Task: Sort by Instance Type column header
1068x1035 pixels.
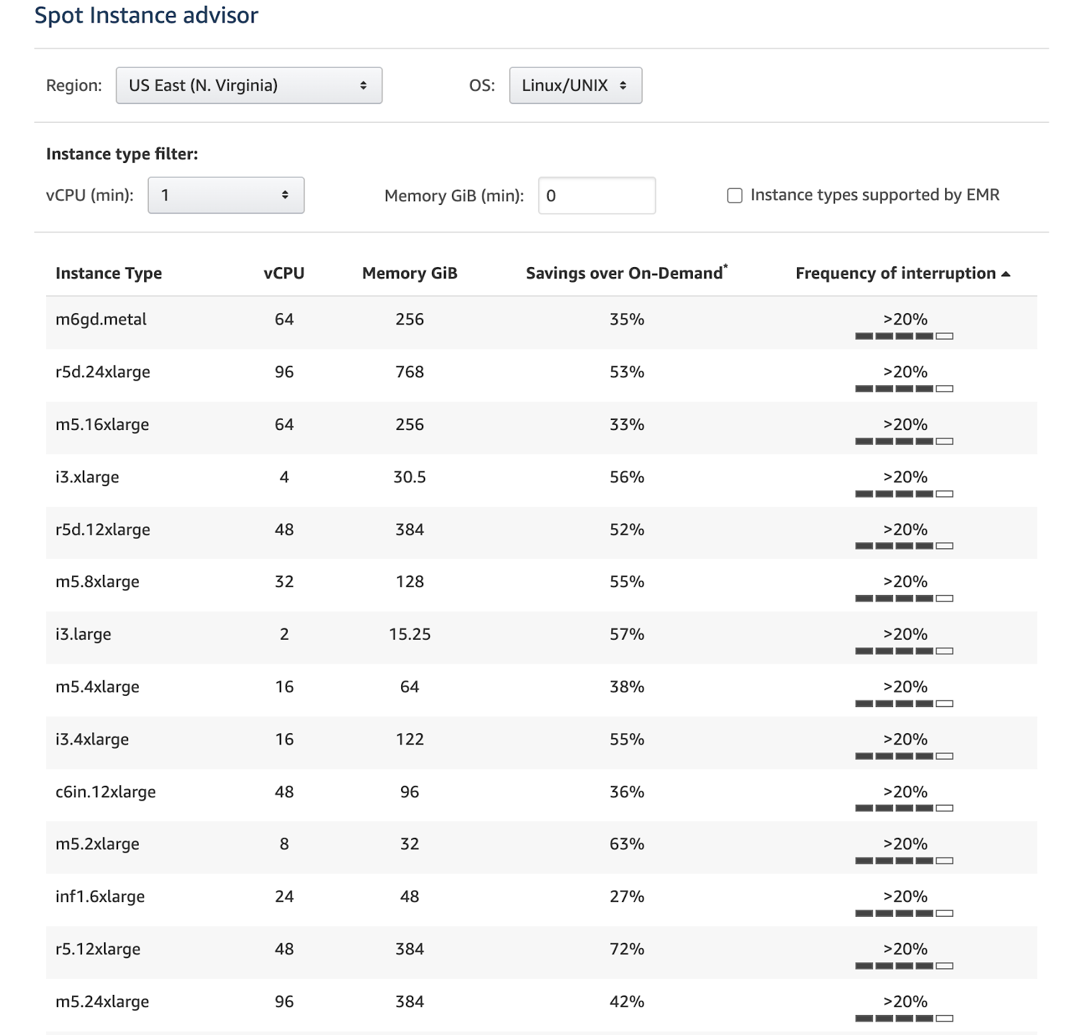Action: pyautogui.click(x=108, y=274)
